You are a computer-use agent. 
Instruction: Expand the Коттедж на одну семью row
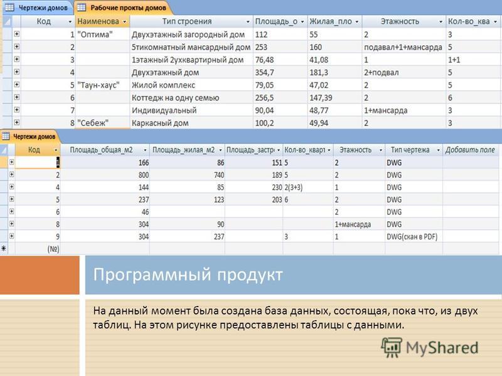[17, 97]
